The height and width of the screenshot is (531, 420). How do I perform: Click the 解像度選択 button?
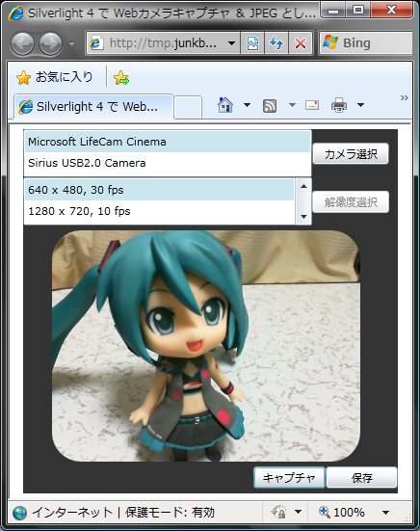[x=351, y=202]
